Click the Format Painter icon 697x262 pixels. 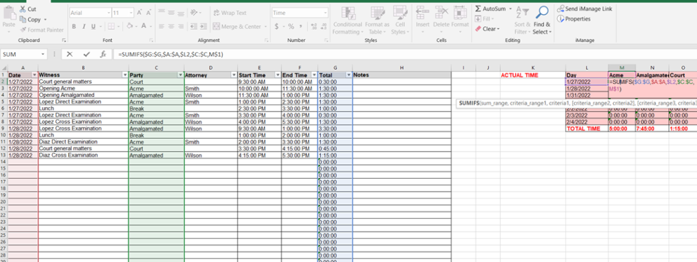pyautogui.click(x=23, y=30)
